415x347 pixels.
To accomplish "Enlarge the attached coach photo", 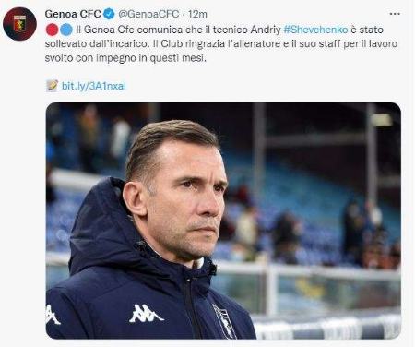I will tap(223, 221).
